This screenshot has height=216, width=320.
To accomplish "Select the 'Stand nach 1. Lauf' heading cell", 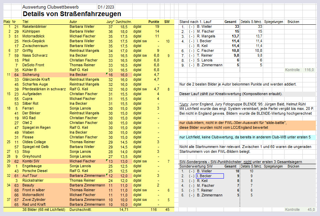I will [x=195, y=22].
